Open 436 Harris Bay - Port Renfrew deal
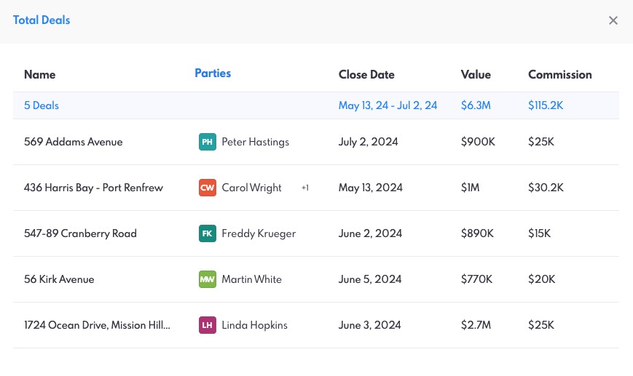Screen dimensions: 633x376 (x=93, y=188)
